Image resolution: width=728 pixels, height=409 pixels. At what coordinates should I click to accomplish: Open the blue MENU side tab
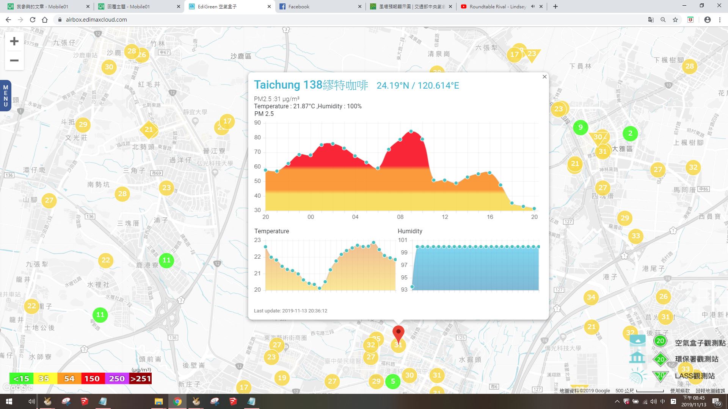pos(5,96)
